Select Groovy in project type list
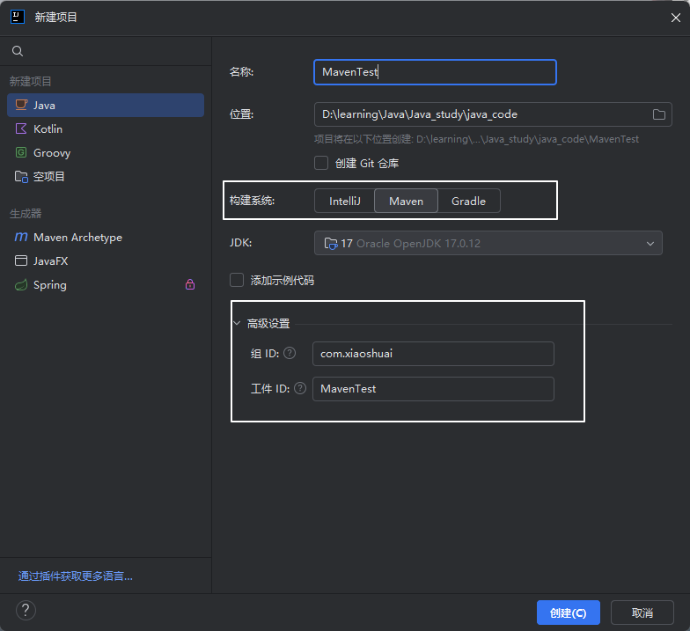The height and width of the screenshot is (631, 690). pyautogui.click(x=106, y=153)
